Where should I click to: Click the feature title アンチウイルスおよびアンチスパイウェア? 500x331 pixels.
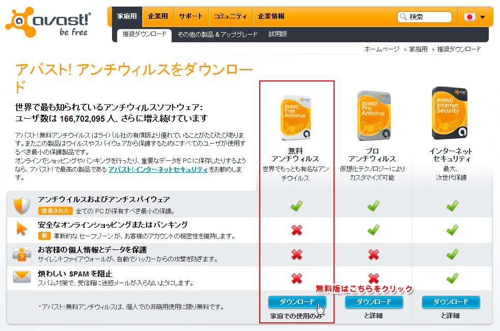(104, 200)
